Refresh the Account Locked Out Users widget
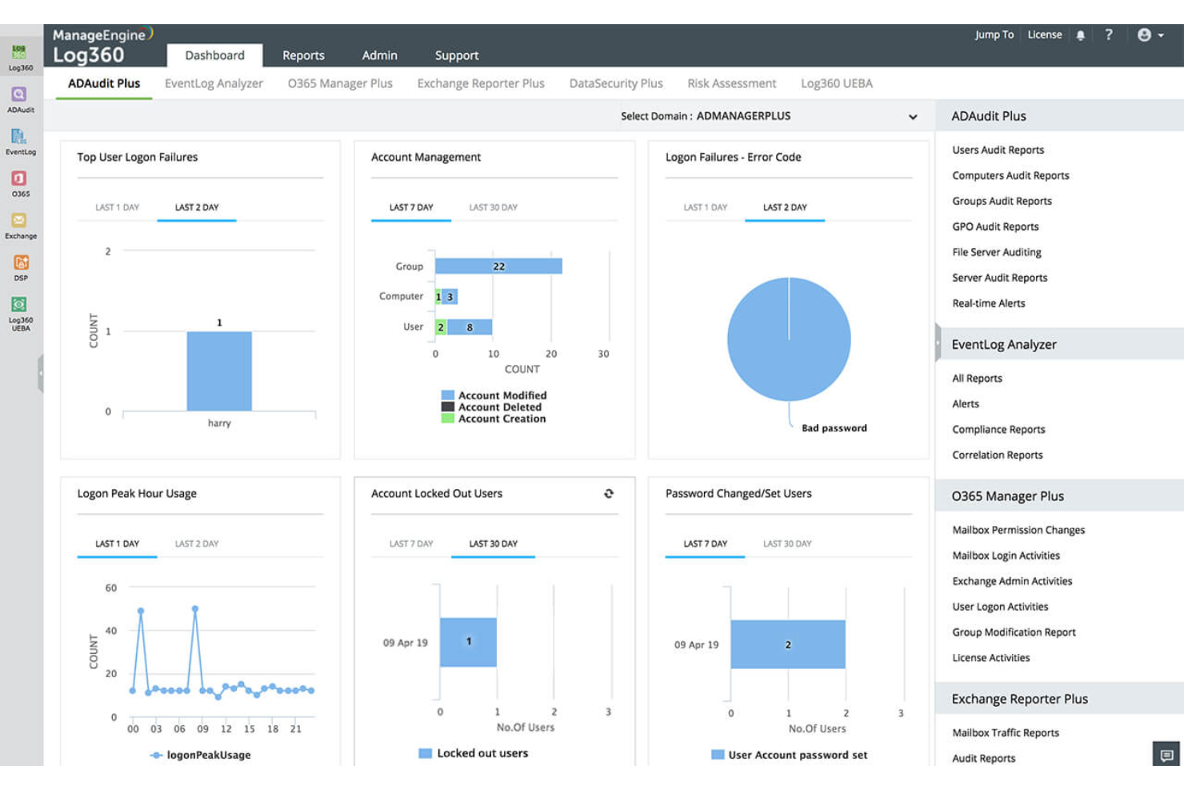Viewport: 1184px width, 790px height. pyautogui.click(x=609, y=494)
